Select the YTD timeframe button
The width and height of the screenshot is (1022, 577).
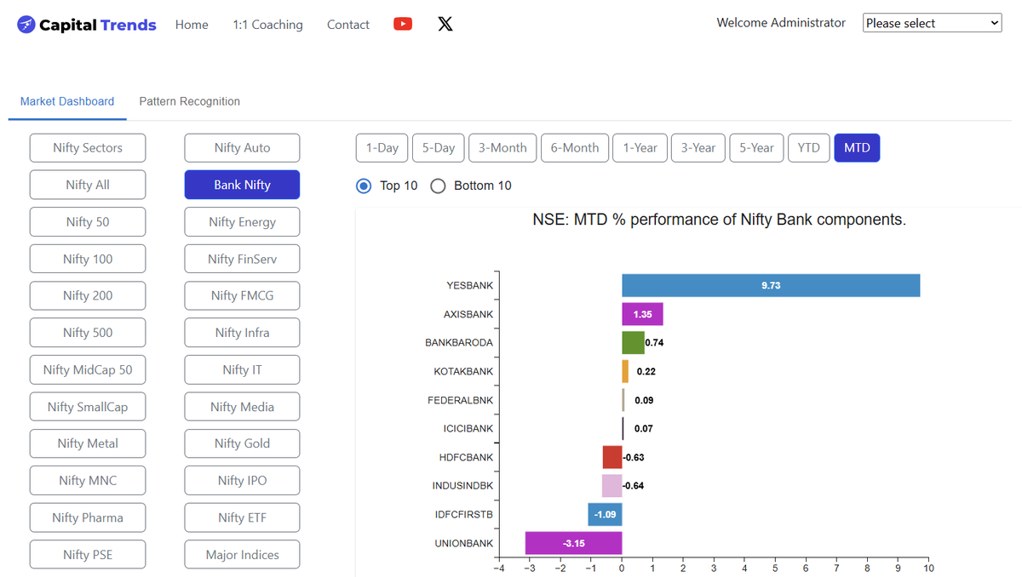coord(809,148)
